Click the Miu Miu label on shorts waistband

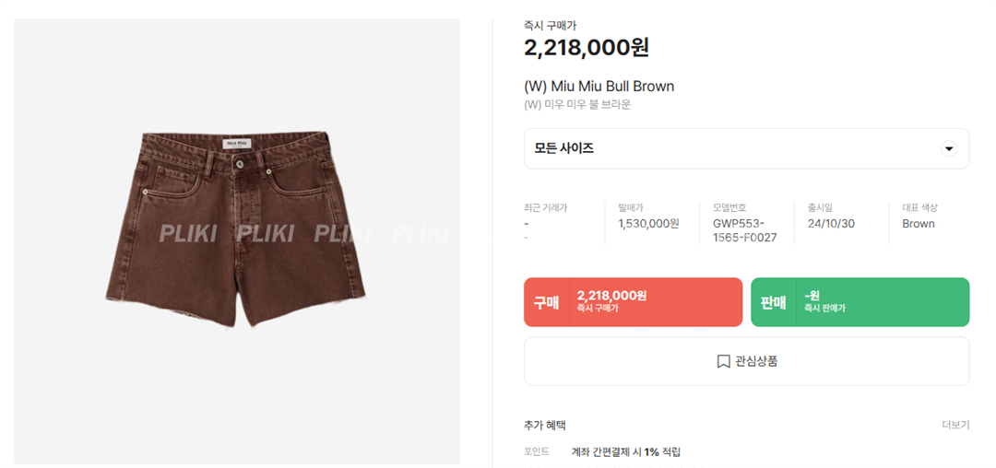coord(236,145)
